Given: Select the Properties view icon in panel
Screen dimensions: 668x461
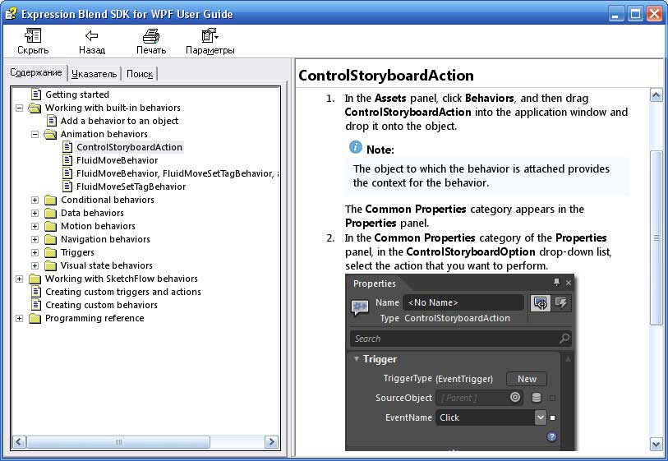Looking at the screenshot, I should point(540,303).
